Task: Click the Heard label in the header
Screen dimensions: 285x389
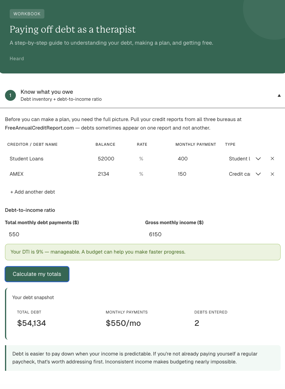Action: tap(17, 58)
